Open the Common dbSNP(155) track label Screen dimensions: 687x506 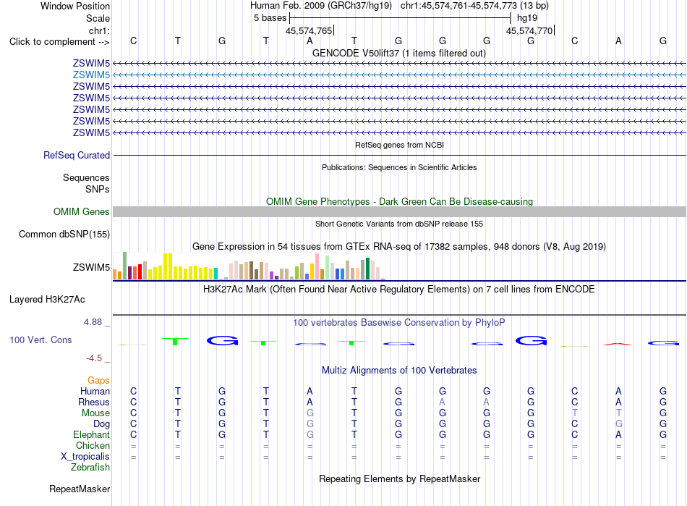64,234
